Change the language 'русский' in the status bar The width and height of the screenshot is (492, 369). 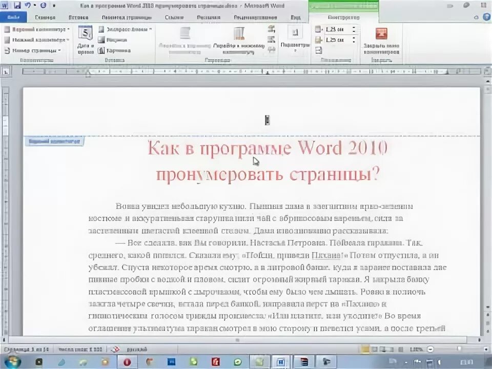click(137, 349)
